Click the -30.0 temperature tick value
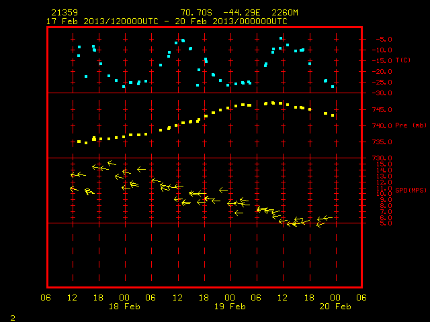The image size is (430, 322). (382, 93)
